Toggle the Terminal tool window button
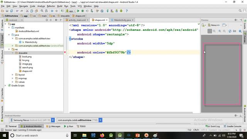Screen dimensions: 247x139 click(x=11, y=126)
